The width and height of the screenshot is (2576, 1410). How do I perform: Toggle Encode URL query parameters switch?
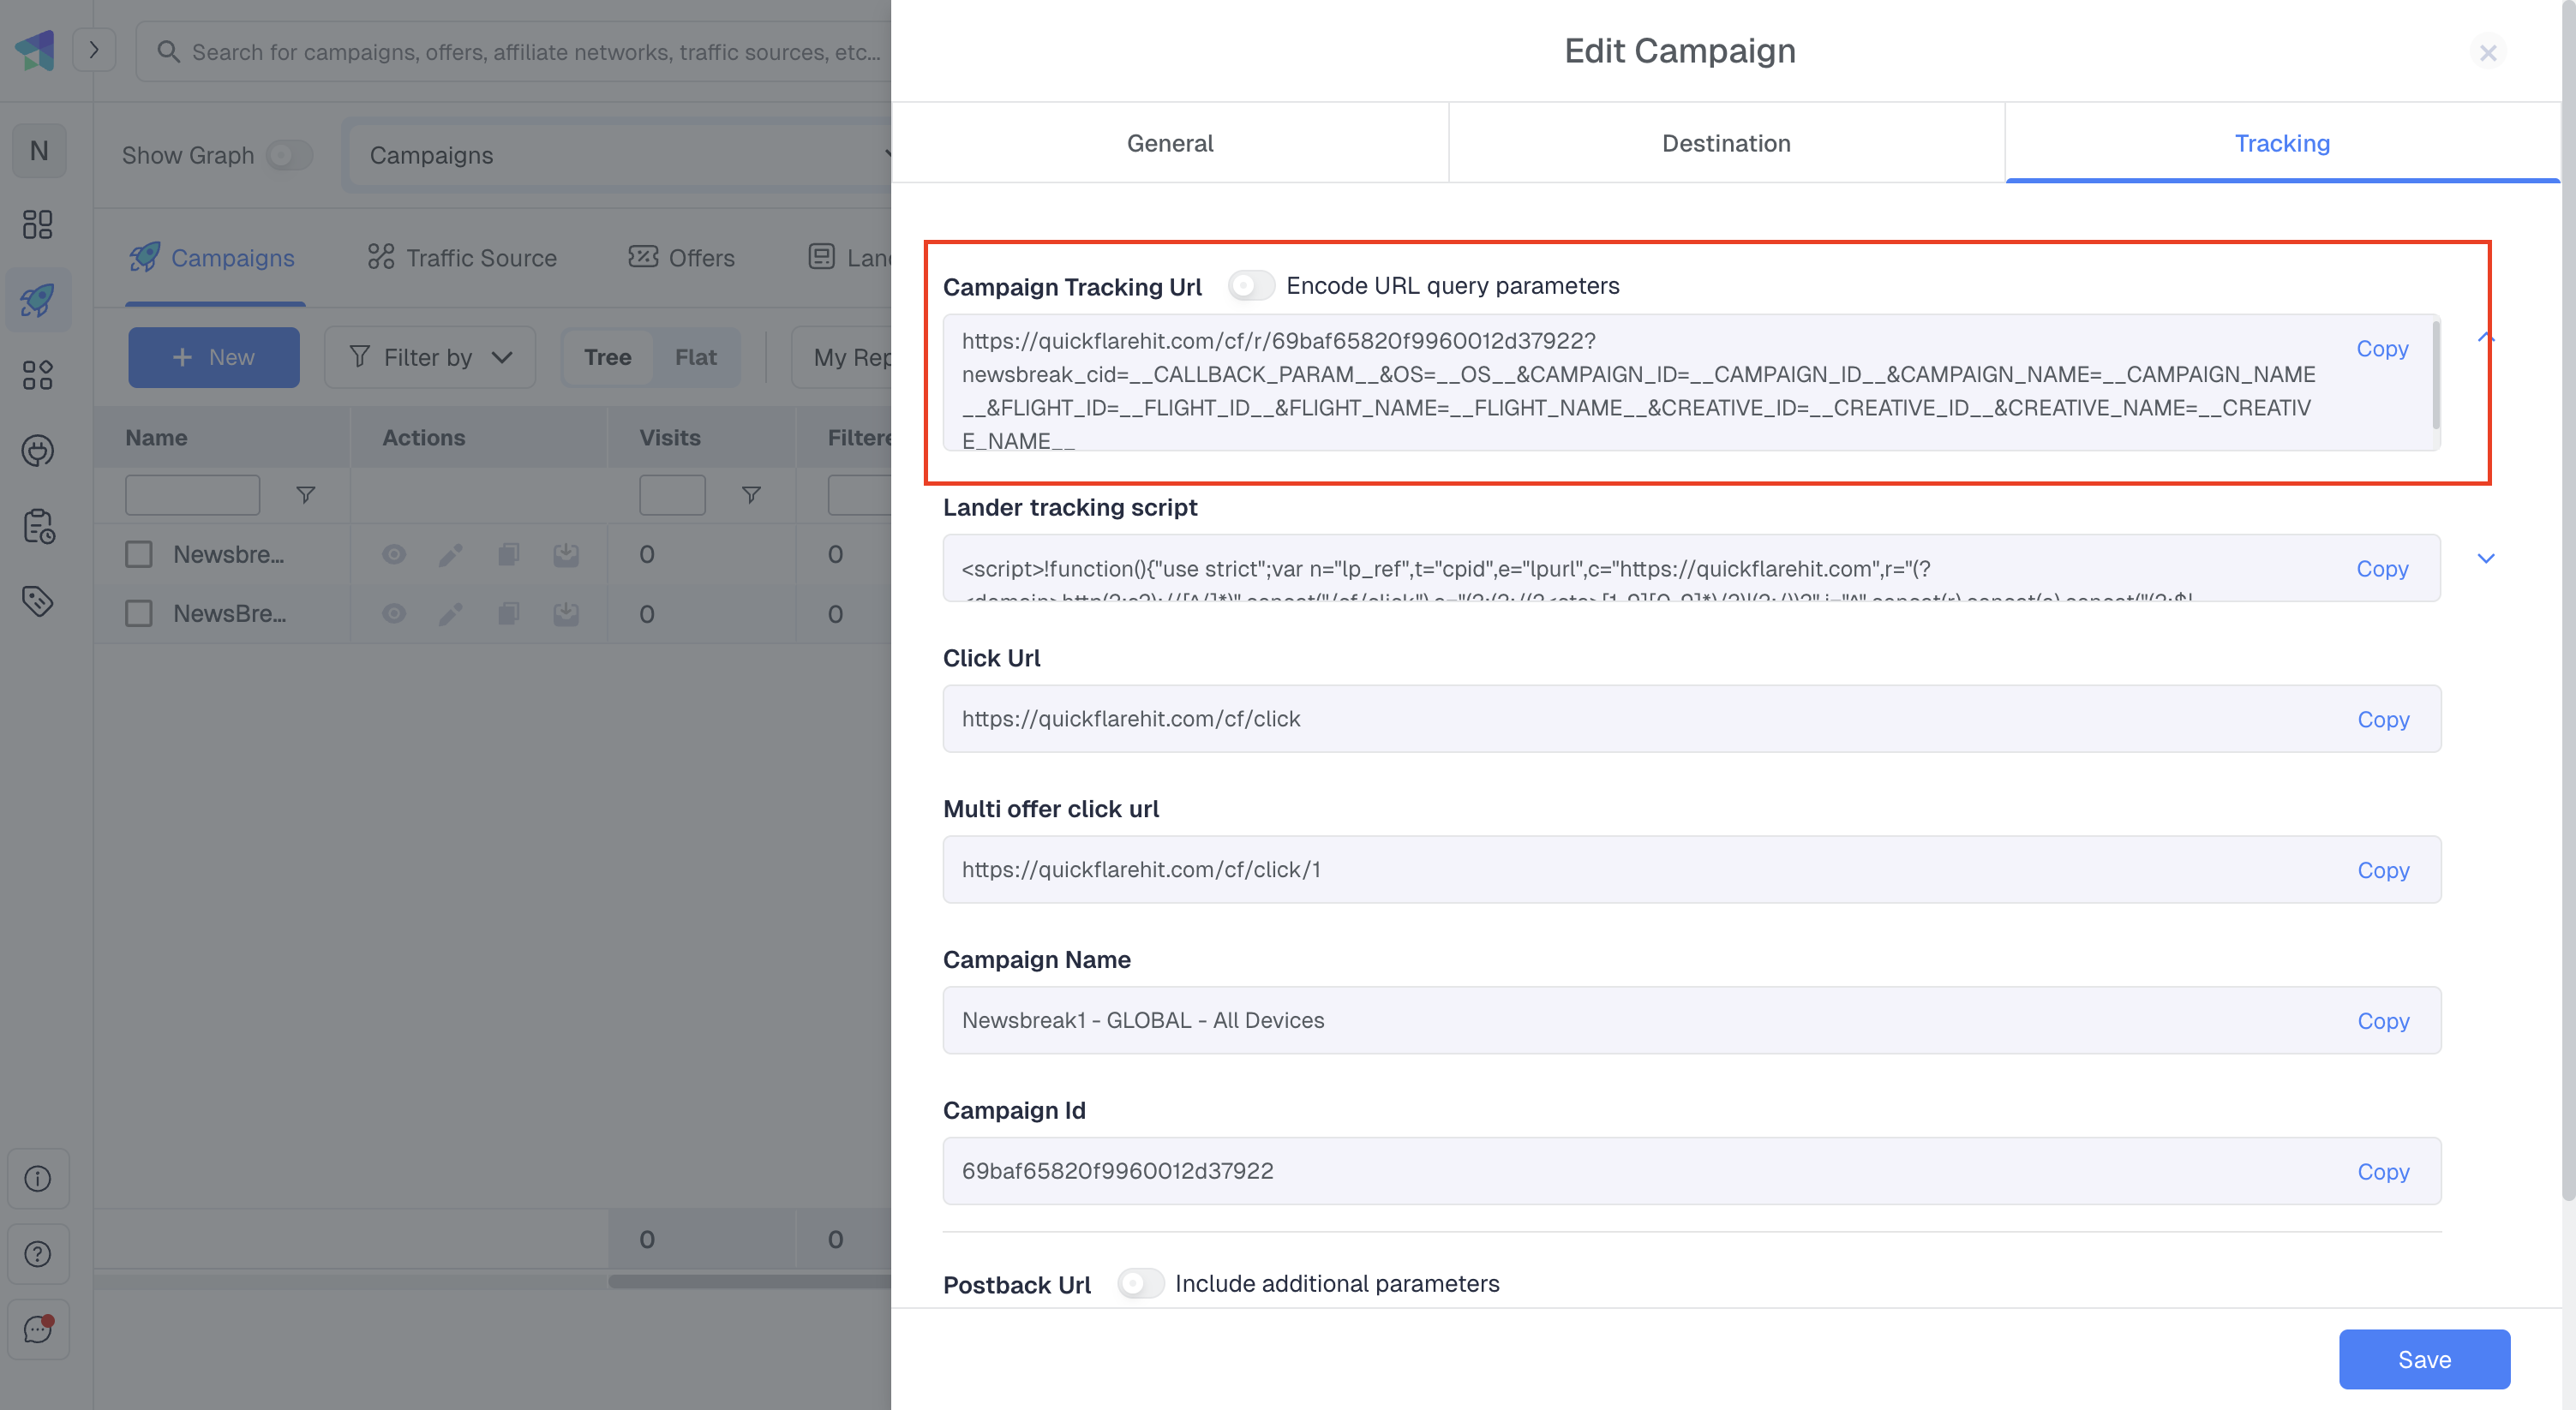[x=1250, y=286]
